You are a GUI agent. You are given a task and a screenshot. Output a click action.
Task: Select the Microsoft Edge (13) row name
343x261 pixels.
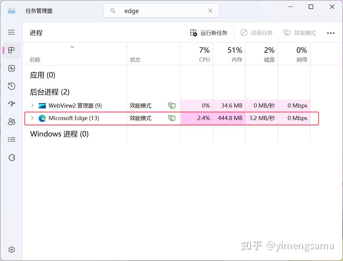[74, 118]
